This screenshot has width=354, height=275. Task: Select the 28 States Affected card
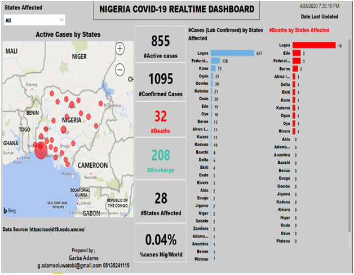tap(160, 201)
